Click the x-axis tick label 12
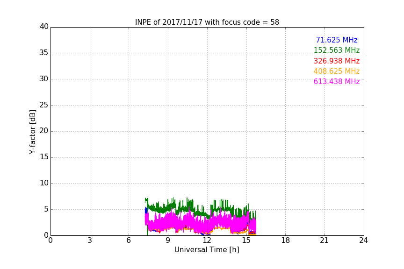Screen dimensions: 404x269 207,241
